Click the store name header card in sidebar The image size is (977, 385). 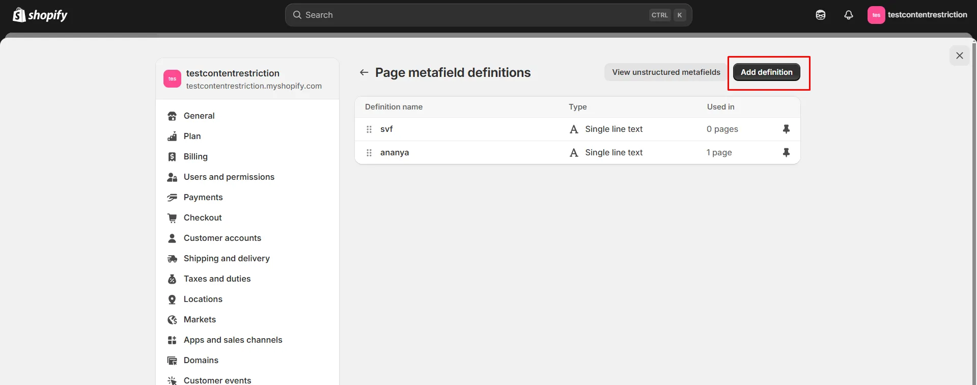pos(247,79)
